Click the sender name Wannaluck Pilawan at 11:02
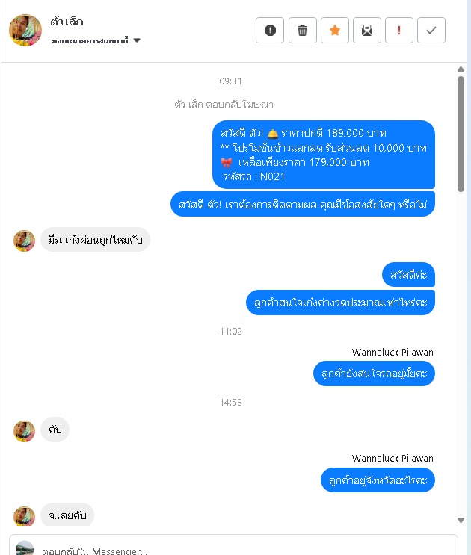 tap(392, 352)
